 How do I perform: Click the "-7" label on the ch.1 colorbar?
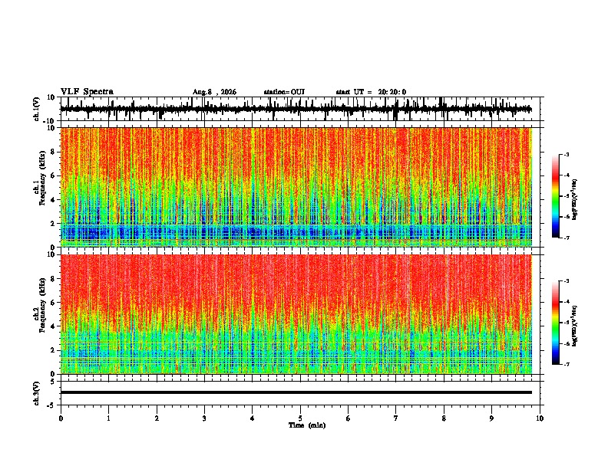567,238
